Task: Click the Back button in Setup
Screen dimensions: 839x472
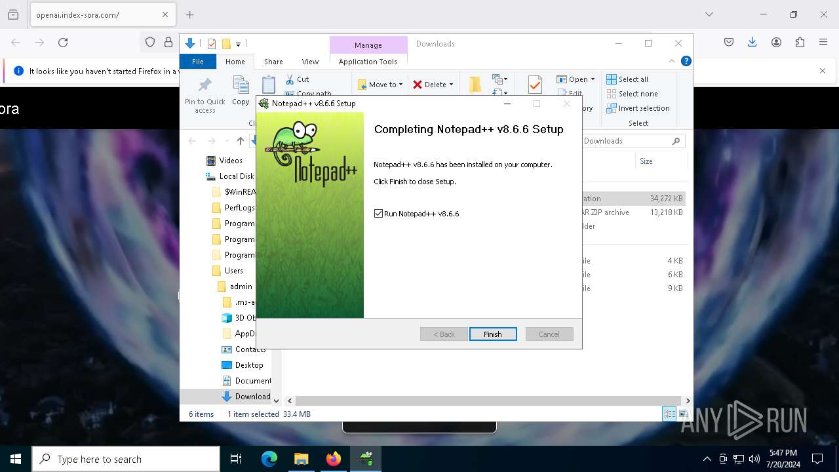Action: point(444,334)
